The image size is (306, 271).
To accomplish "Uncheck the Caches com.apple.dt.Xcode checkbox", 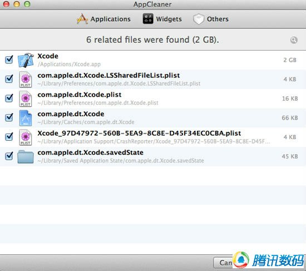I will pyautogui.click(x=9, y=117).
